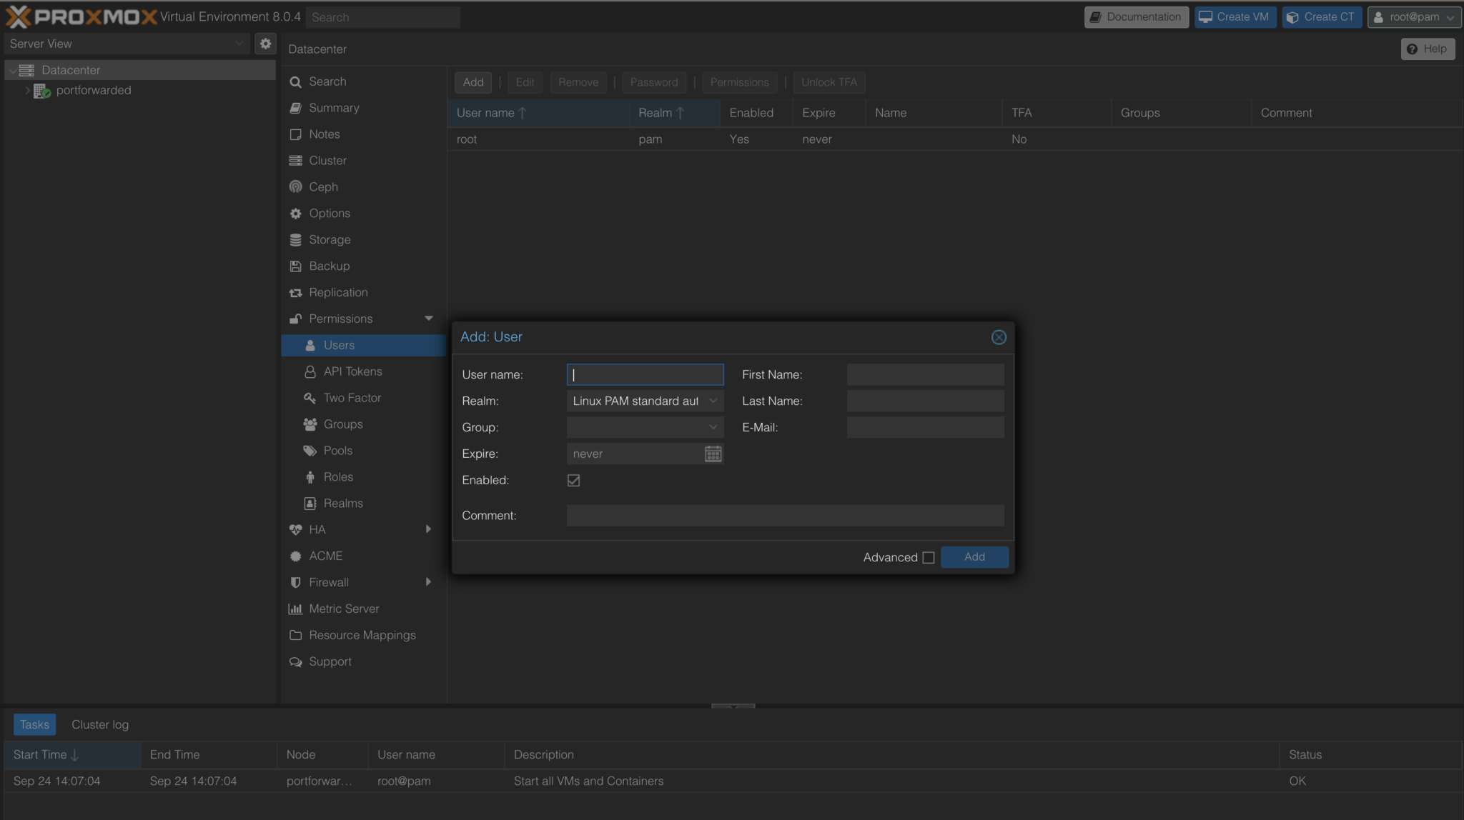Open the API Tokens menu item
The image size is (1464, 820).
point(352,371)
